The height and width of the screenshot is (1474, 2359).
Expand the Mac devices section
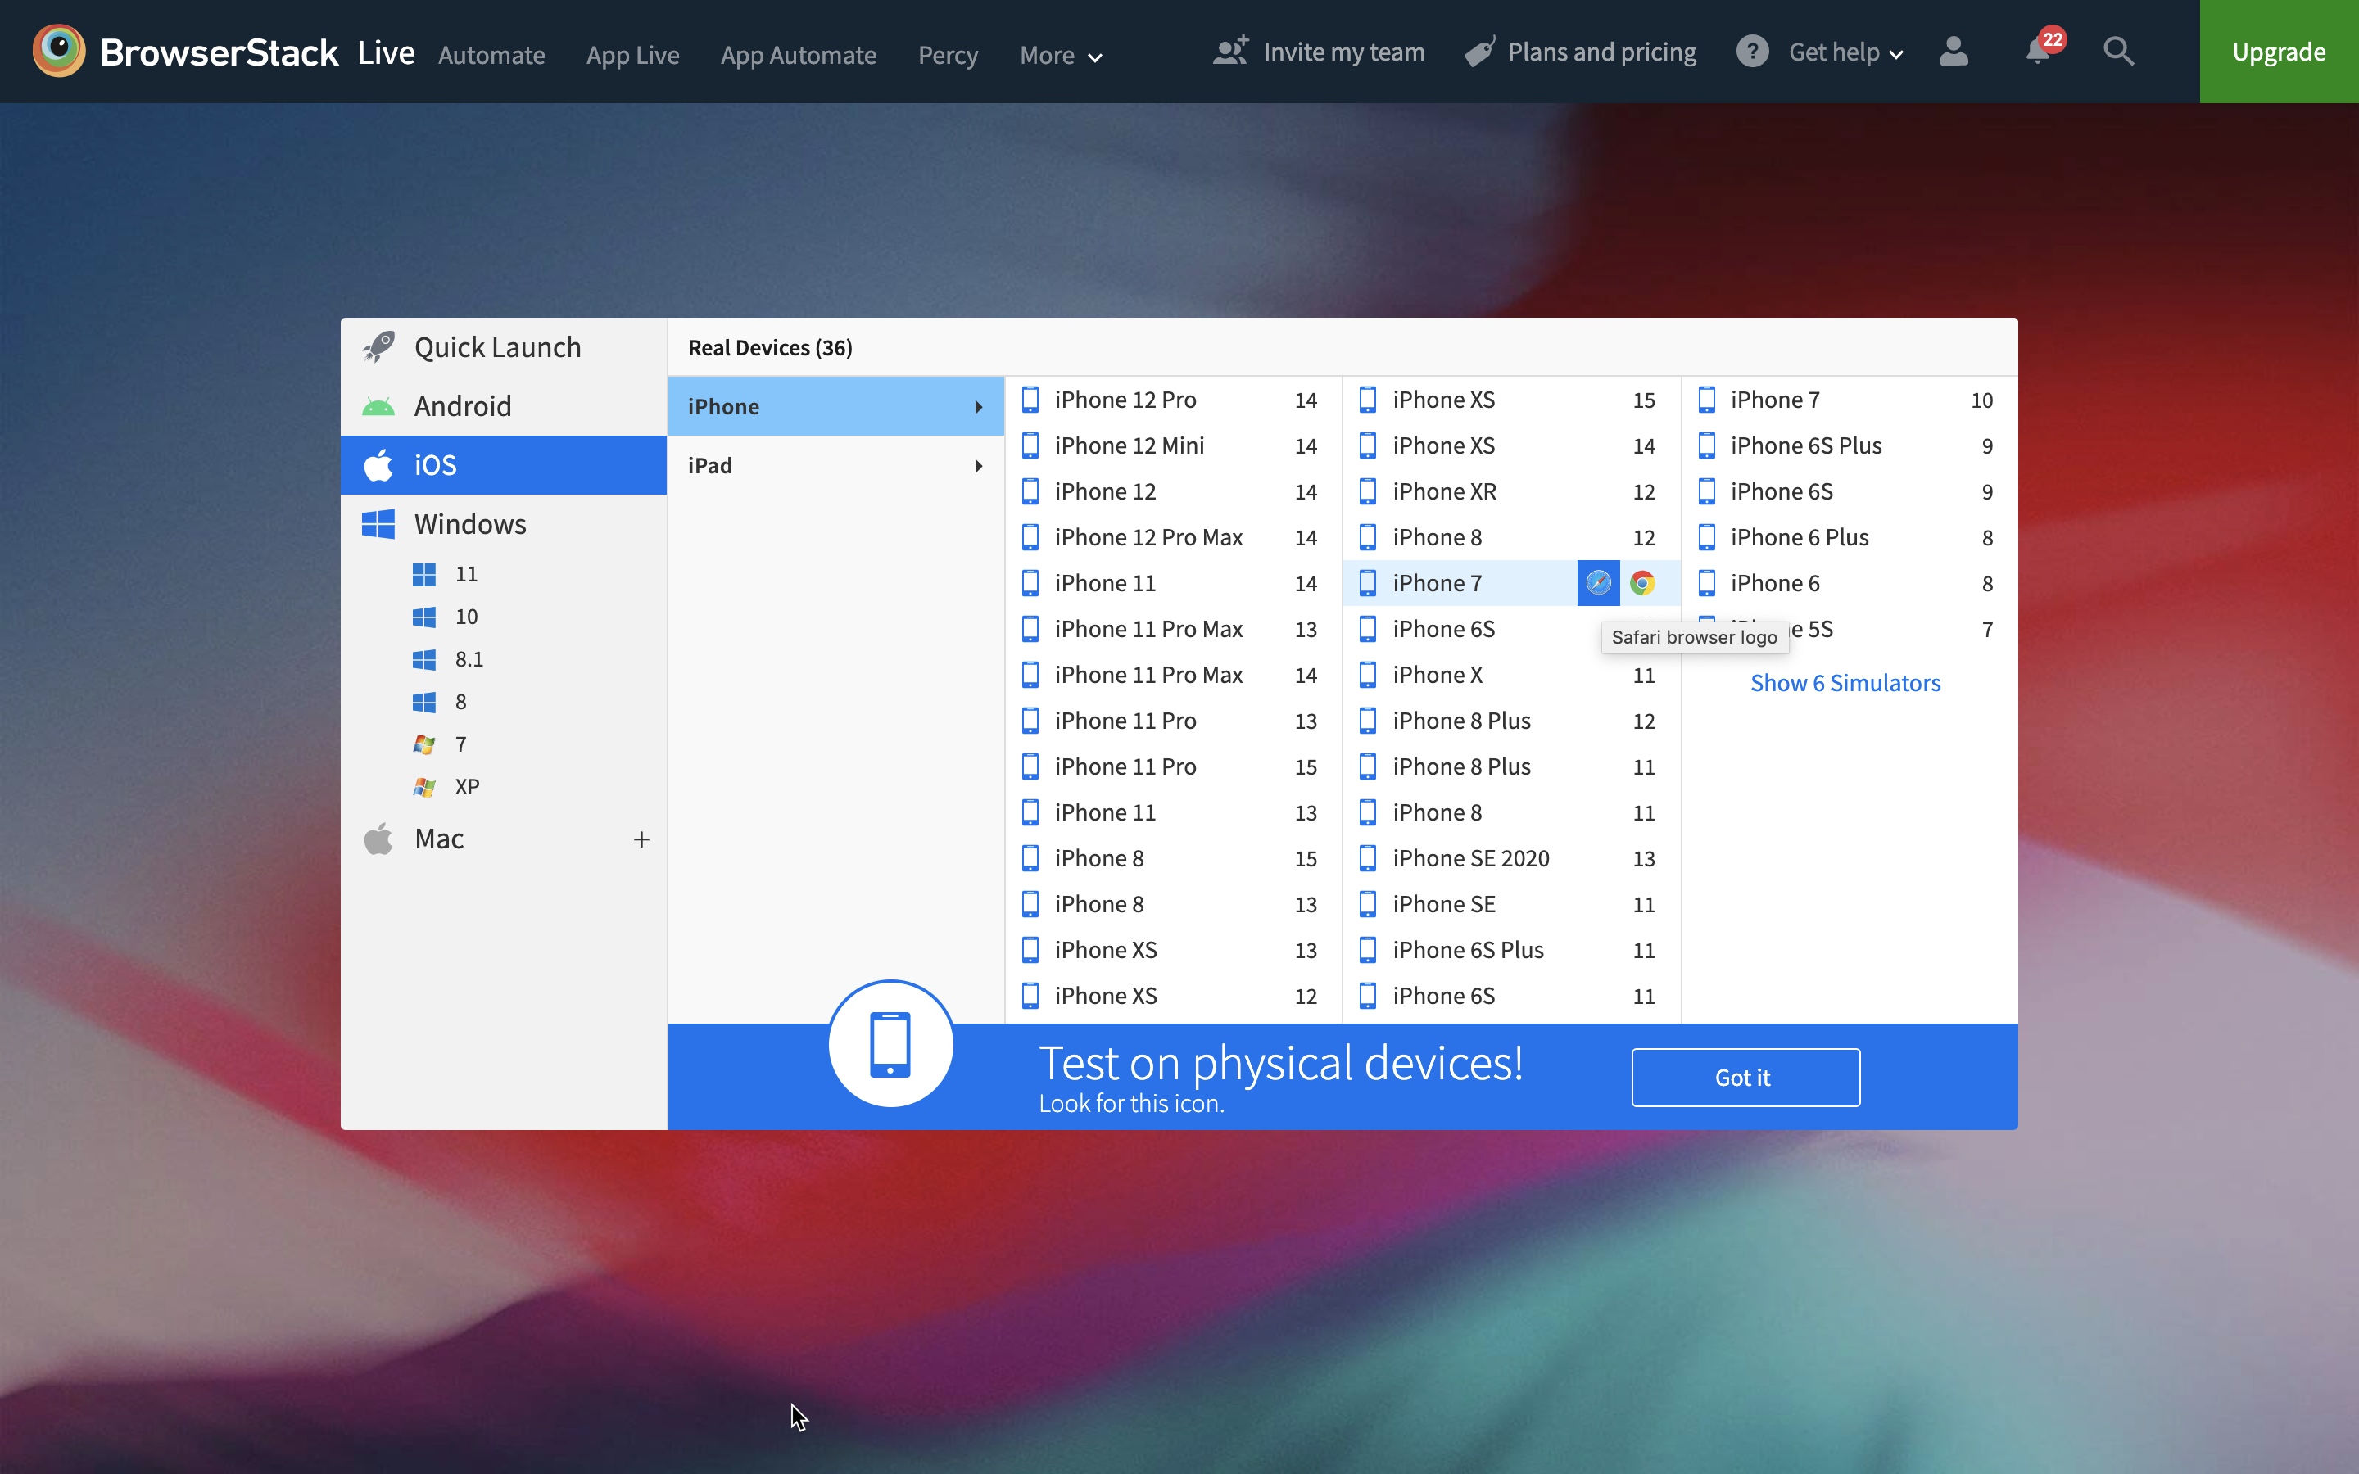click(x=642, y=837)
